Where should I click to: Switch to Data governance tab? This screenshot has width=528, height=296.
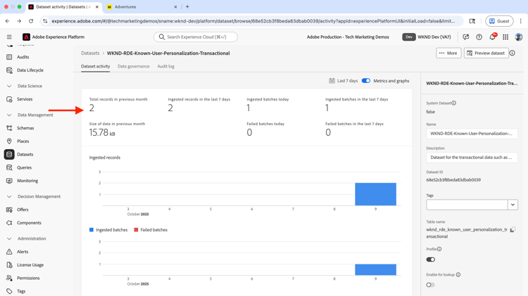pyautogui.click(x=133, y=66)
